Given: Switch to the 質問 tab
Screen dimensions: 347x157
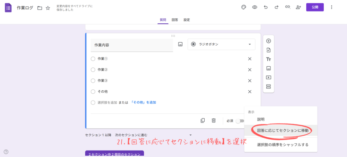Looking at the screenshot, I should [163, 20].
